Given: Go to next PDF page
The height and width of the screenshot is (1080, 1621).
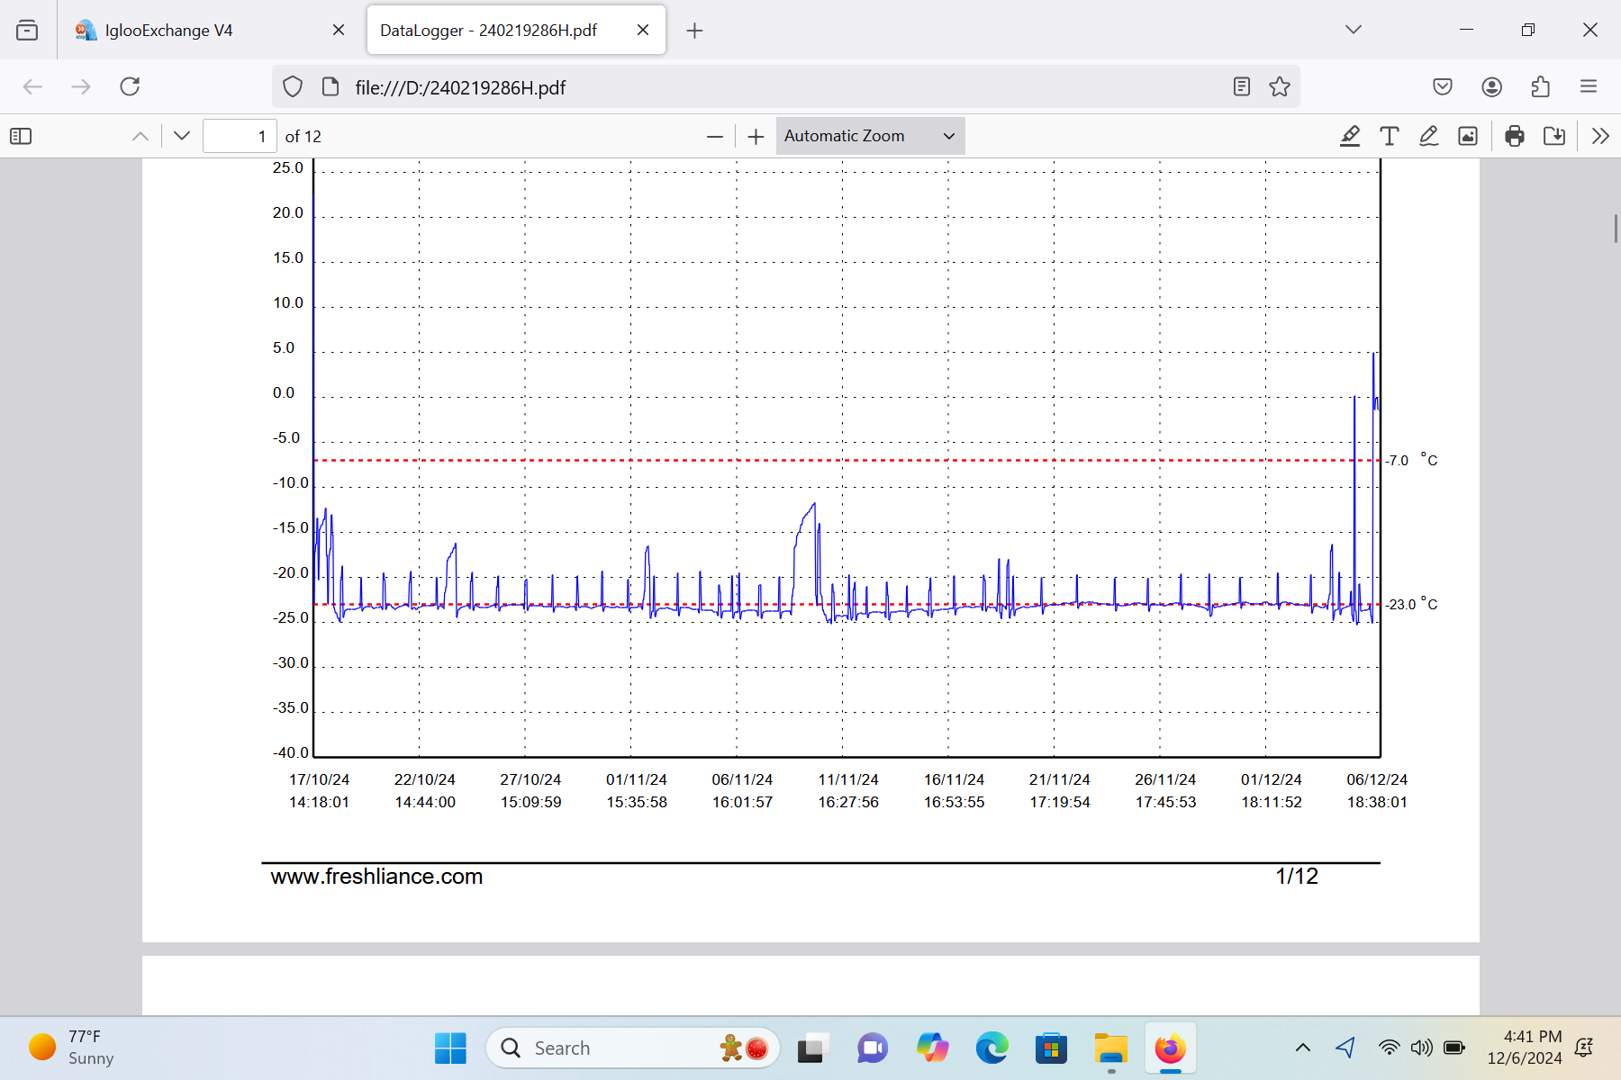Looking at the screenshot, I should pyautogui.click(x=182, y=136).
